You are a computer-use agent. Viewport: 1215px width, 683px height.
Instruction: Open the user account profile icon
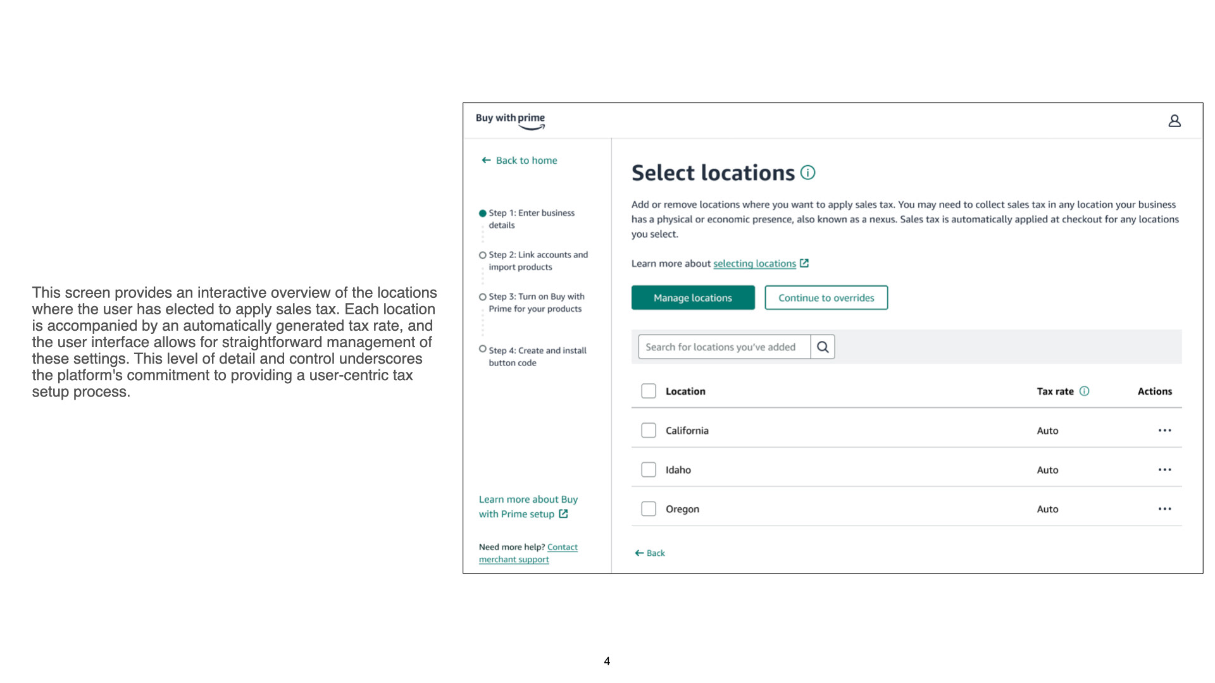point(1174,121)
